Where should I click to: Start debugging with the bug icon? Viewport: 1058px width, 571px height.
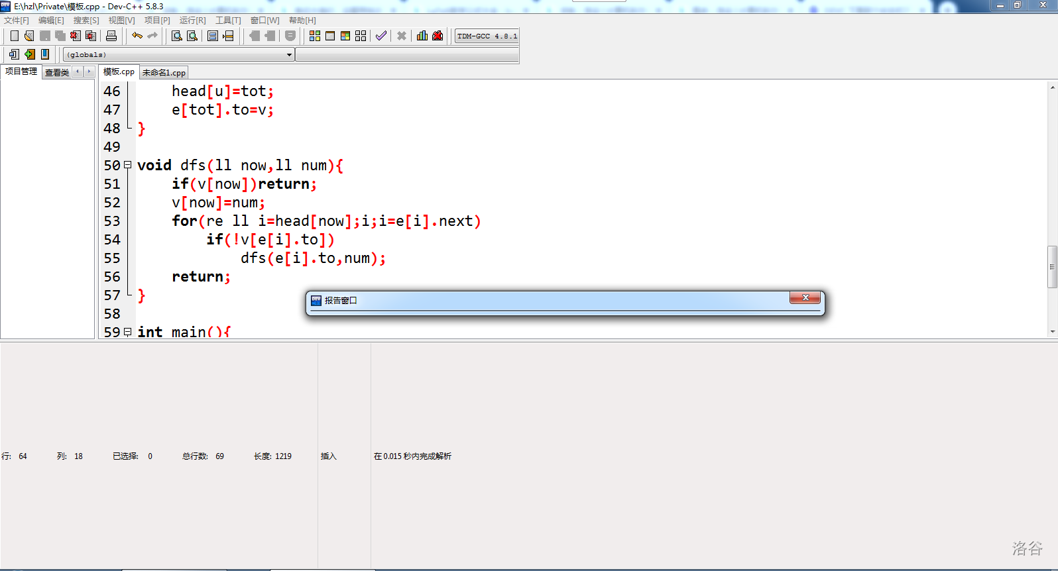click(x=438, y=36)
